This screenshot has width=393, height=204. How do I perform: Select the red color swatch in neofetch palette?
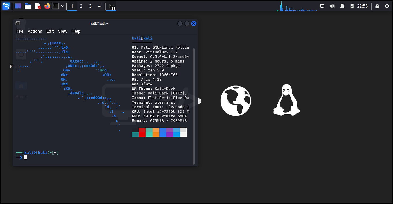click(142, 132)
